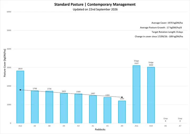Viewport: 190px width, 134px height.
Task: Select 'Change in cover since 17/09/26' line
Action: tap(159, 36)
